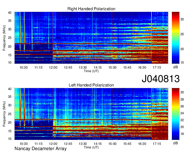Click '13:30' tick of left-handed plot
Screen dimensions: 187x152
click(83, 144)
